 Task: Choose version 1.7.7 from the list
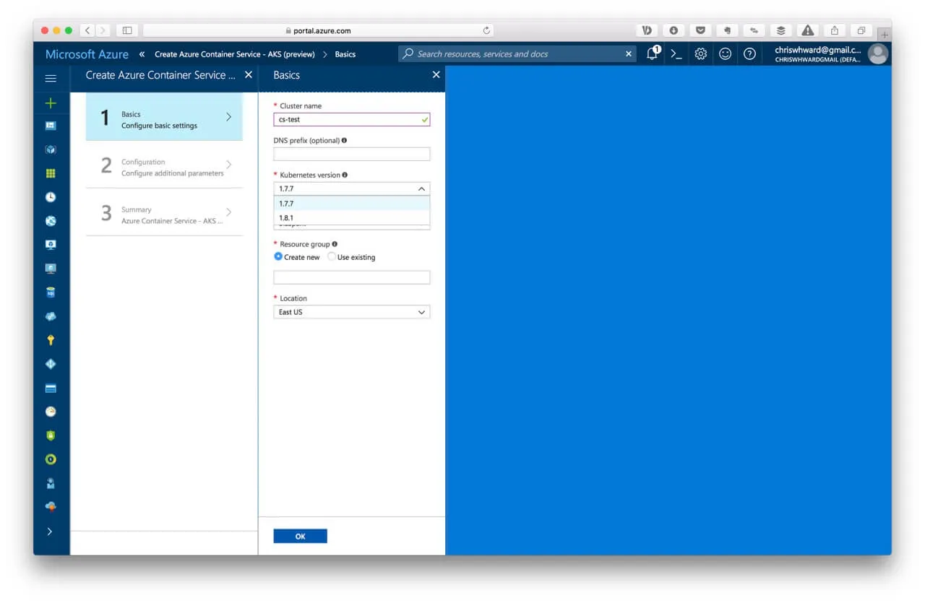pyautogui.click(x=352, y=204)
